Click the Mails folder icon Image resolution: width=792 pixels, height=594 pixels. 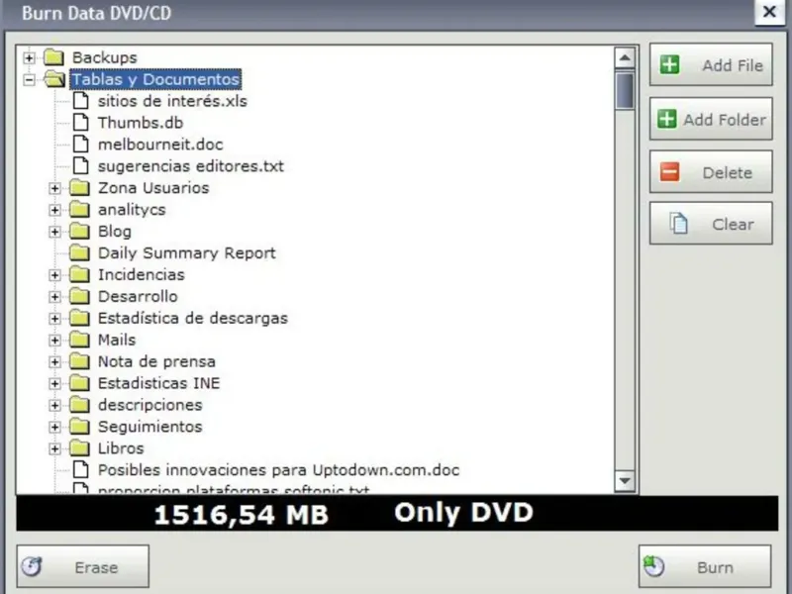click(x=79, y=340)
